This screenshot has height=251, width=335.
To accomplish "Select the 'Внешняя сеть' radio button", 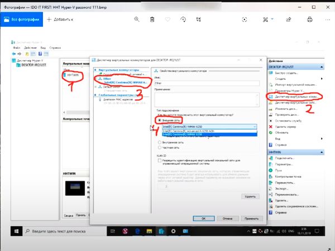I will coord(159,120).
